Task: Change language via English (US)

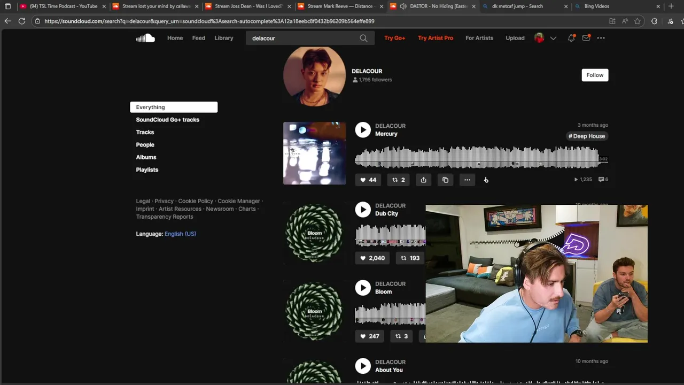Action: click(x=180, y=234)
